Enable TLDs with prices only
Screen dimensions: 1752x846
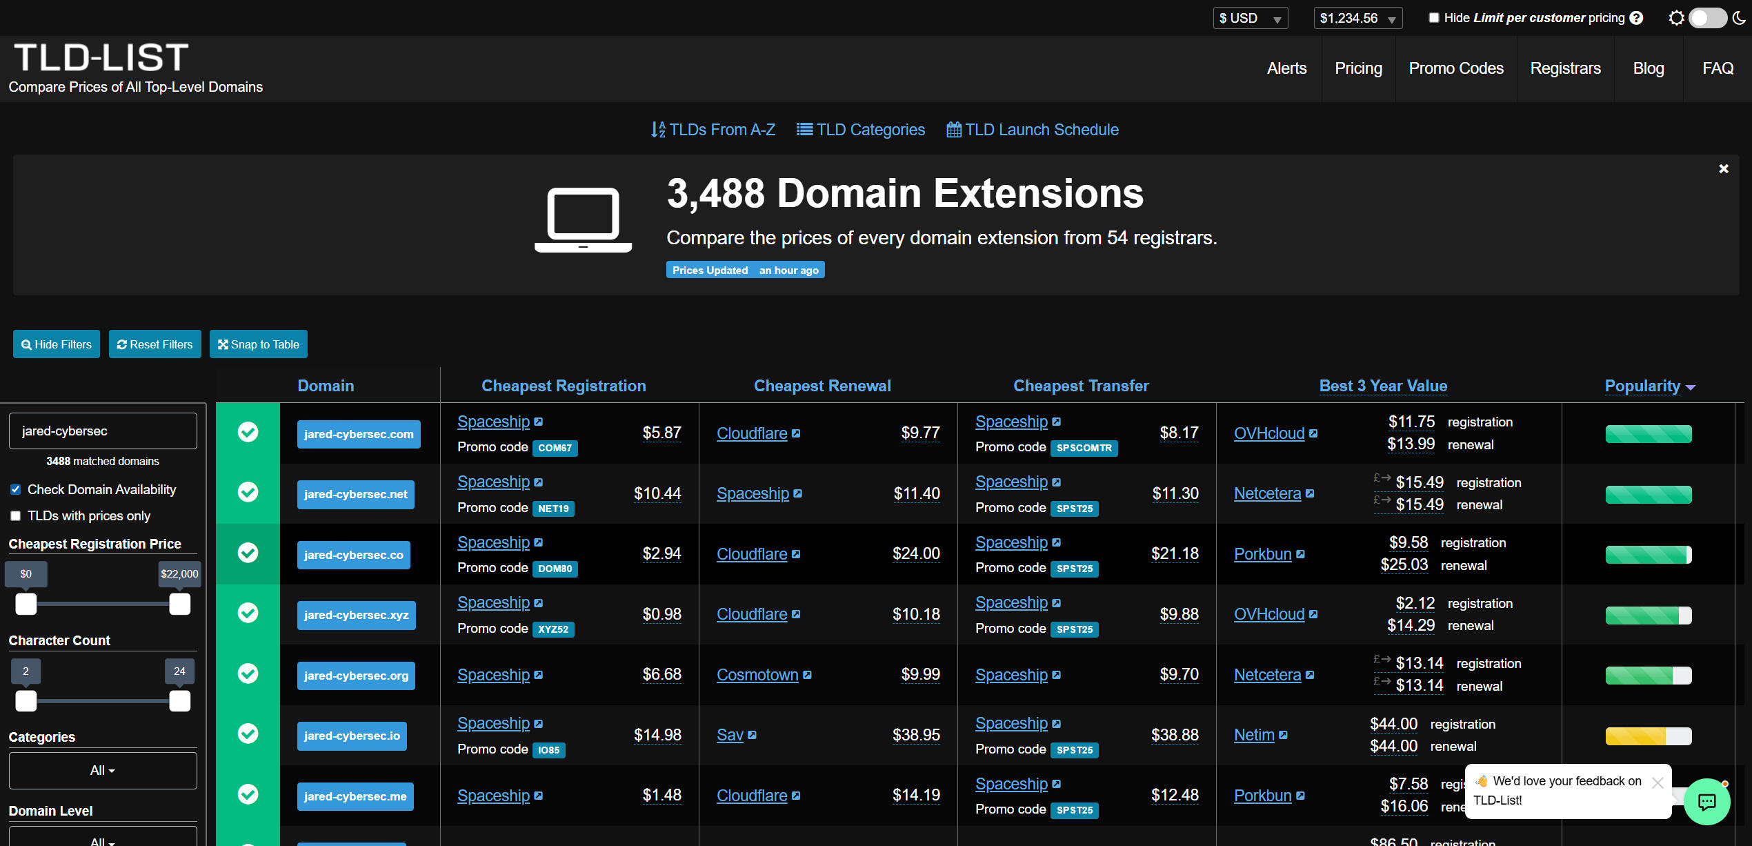click(15, 516)
